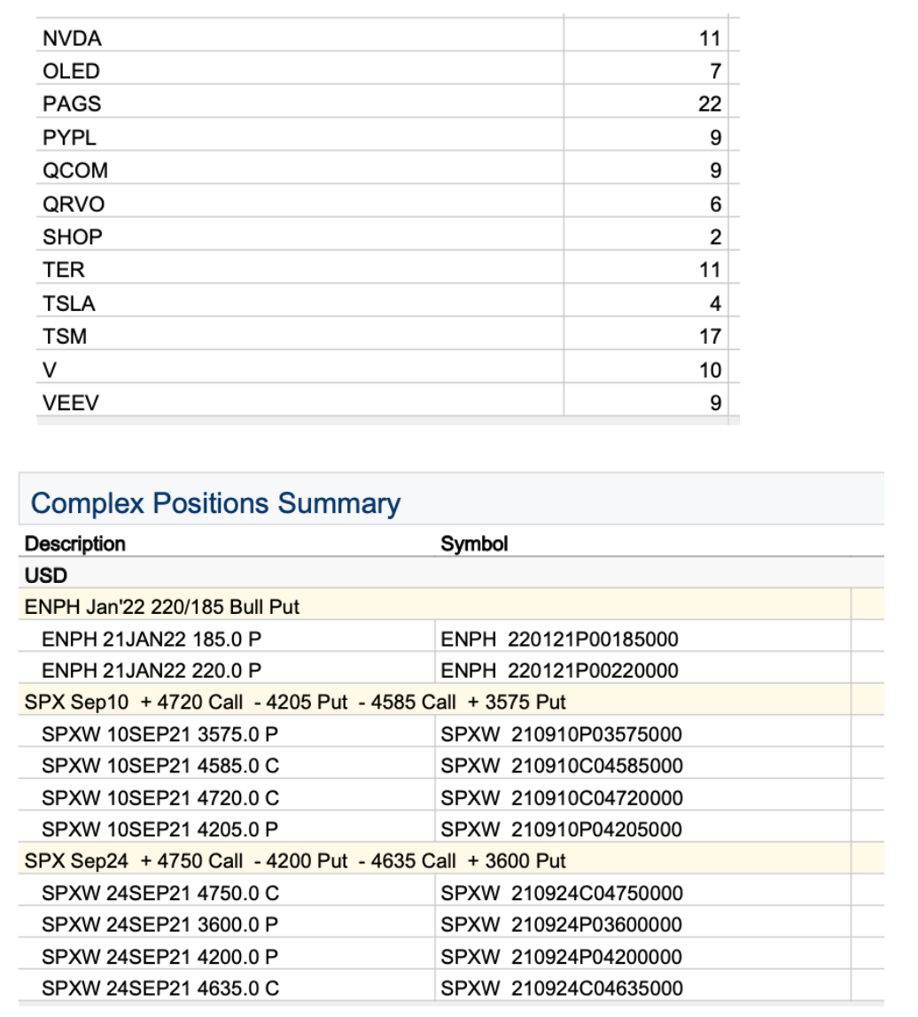Select the USD currency group row
Screen dimensions: 918x1017
pos(46,576)
